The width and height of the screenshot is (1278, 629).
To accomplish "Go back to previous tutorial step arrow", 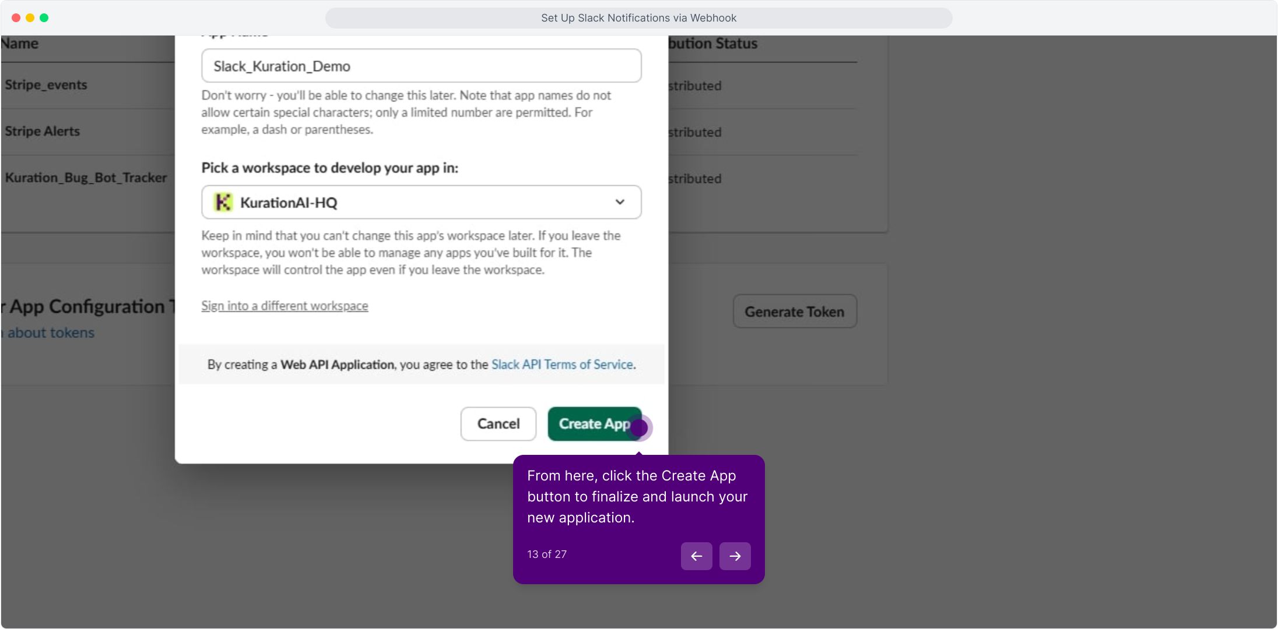I will point(697,556).
